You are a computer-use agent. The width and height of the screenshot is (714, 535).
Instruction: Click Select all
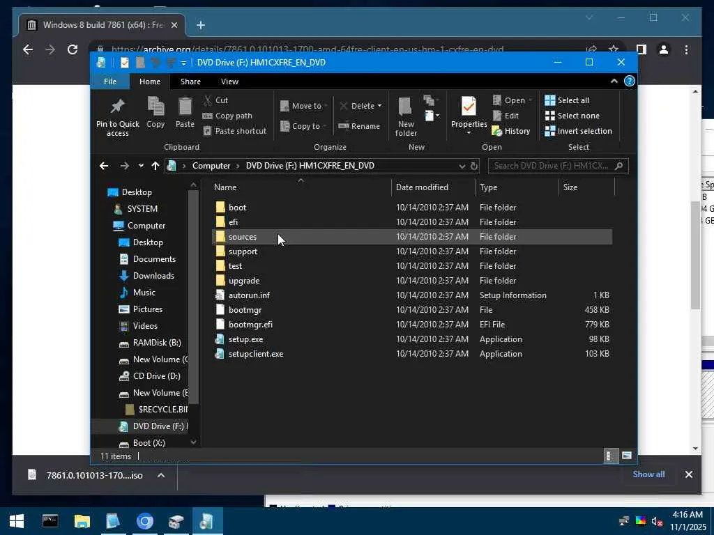pos(567,100)
